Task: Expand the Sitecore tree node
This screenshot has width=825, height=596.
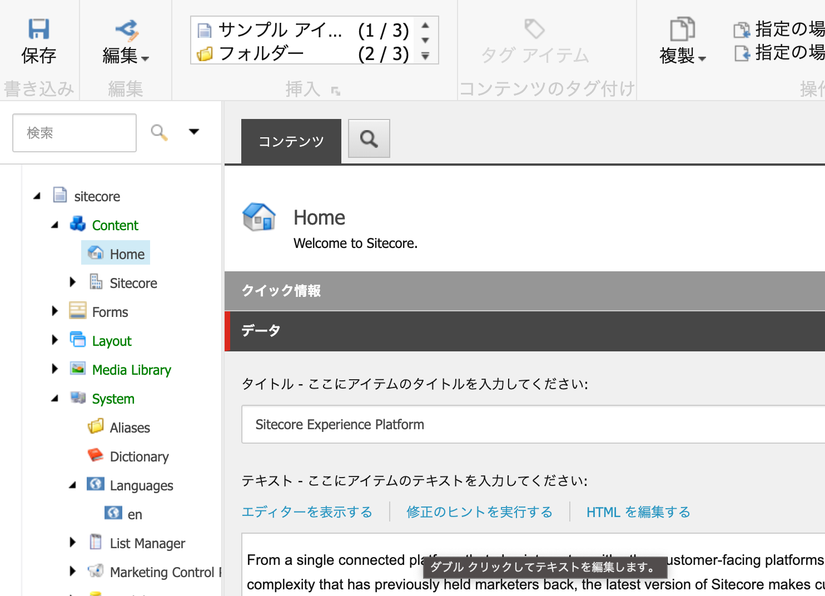Action: pos(72,282)
